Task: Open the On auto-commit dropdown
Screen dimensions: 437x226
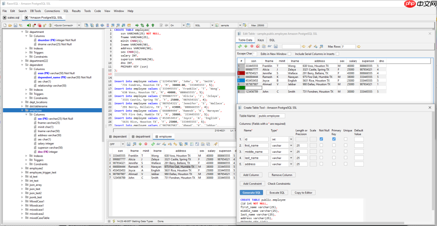Action: click(183, 25)
